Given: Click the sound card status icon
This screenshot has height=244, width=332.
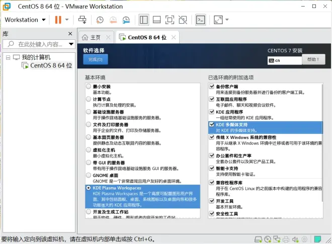Looking at the screenshot, I should point(295,239).
